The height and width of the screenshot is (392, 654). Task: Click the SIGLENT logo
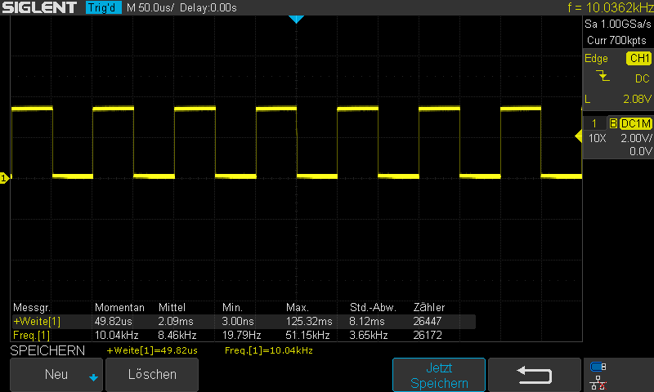(39, 7)
